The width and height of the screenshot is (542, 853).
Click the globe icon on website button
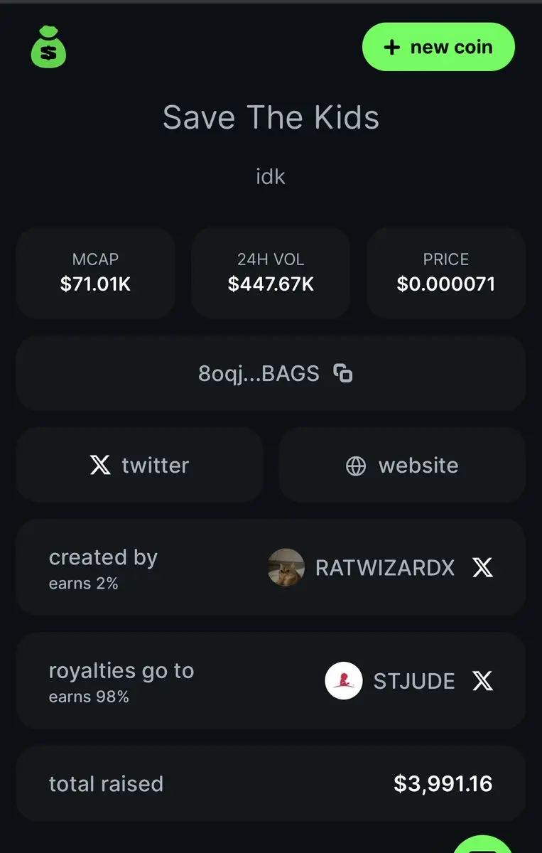pos(355,466)
